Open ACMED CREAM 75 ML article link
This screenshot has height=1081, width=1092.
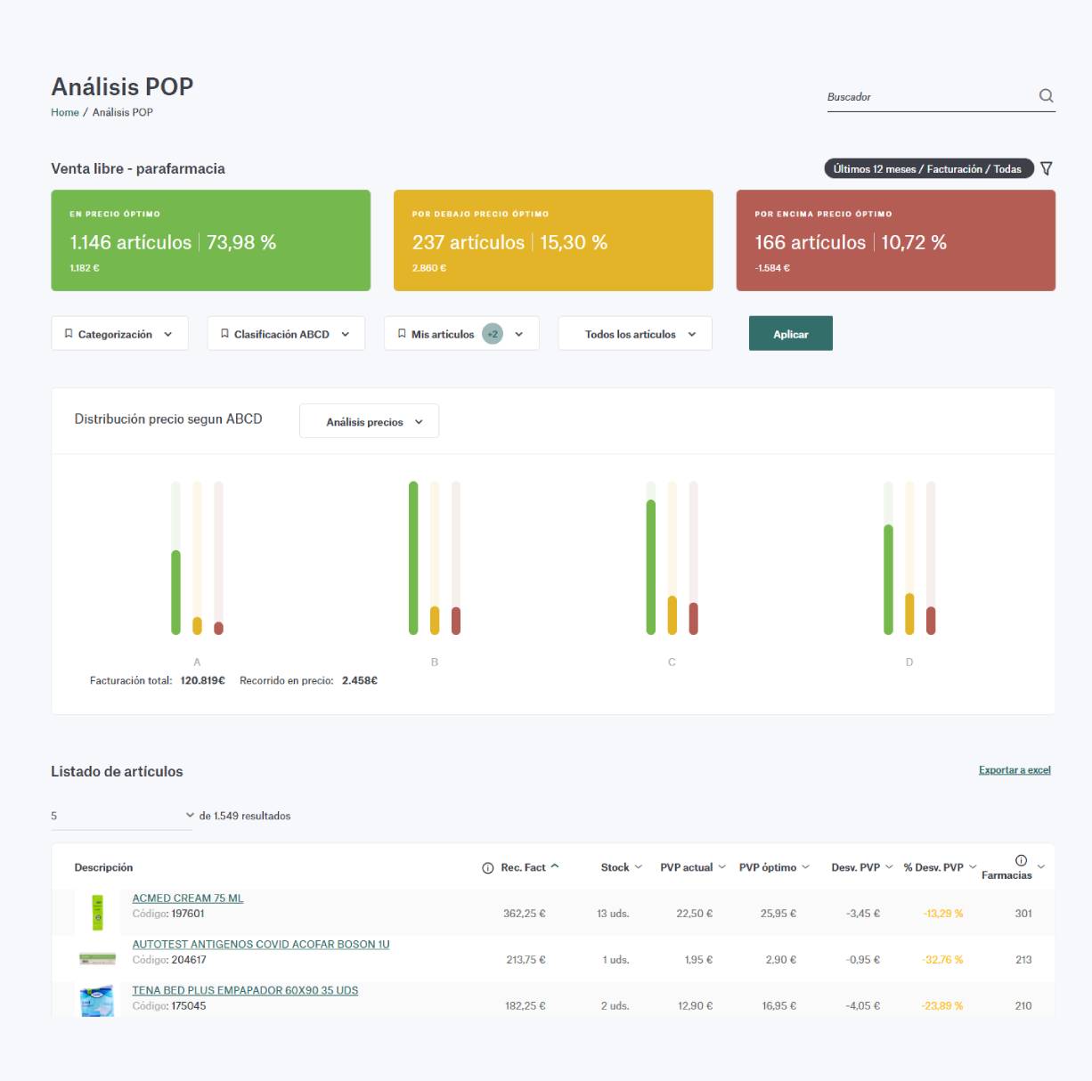(x=188, y=898)
